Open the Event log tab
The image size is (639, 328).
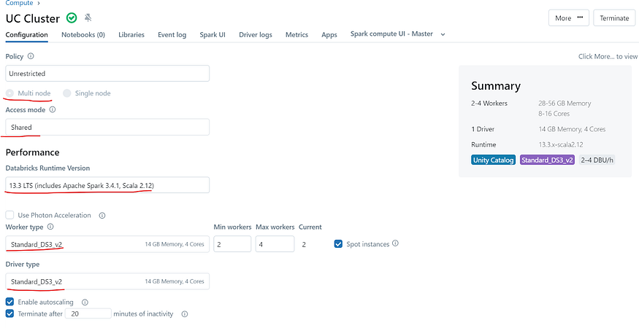tap(172, 34)
